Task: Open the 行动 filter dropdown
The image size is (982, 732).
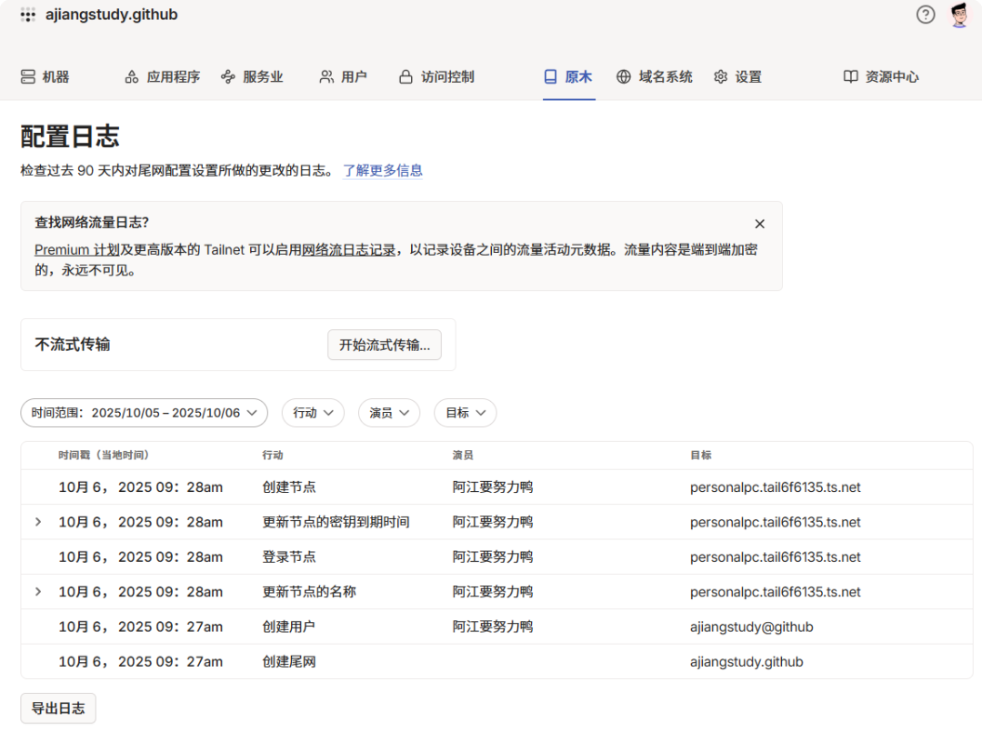Action: click(313, 413)
